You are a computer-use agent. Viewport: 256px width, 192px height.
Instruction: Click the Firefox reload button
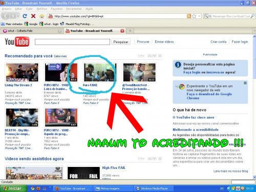(25, 16)
